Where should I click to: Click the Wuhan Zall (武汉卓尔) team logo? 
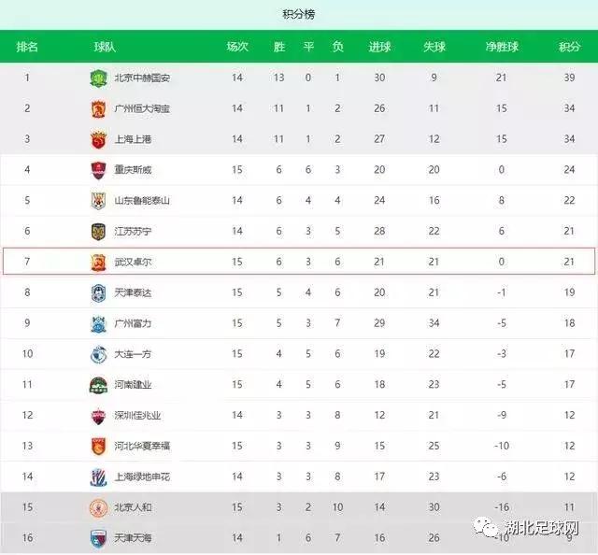click(x=98, y=263)
